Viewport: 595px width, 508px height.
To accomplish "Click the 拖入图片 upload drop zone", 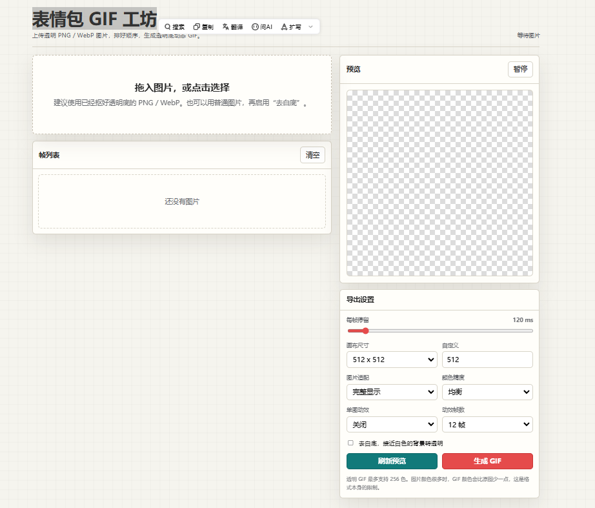I will pyautogui.click(x=182, y=94).
